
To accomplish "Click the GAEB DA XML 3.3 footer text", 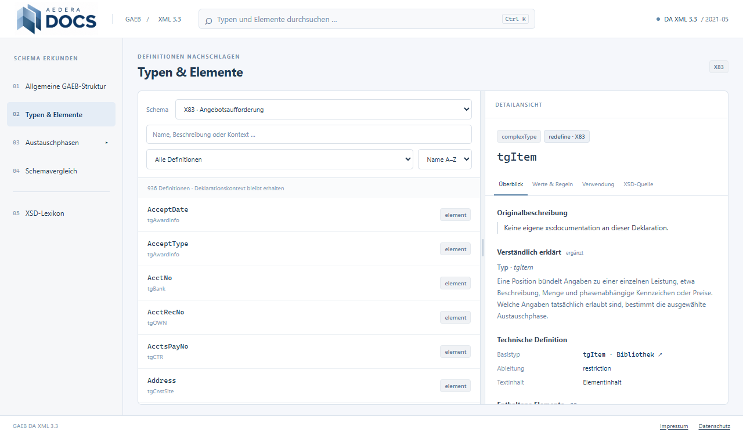I will 35,426.
